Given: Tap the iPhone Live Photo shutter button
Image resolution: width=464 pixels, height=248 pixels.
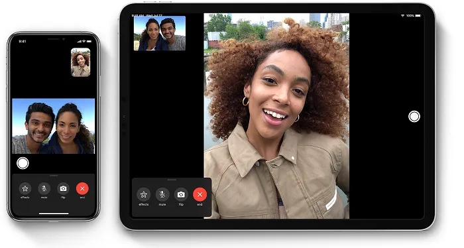Looking at the screenshot, I should (x=23, y=163).
